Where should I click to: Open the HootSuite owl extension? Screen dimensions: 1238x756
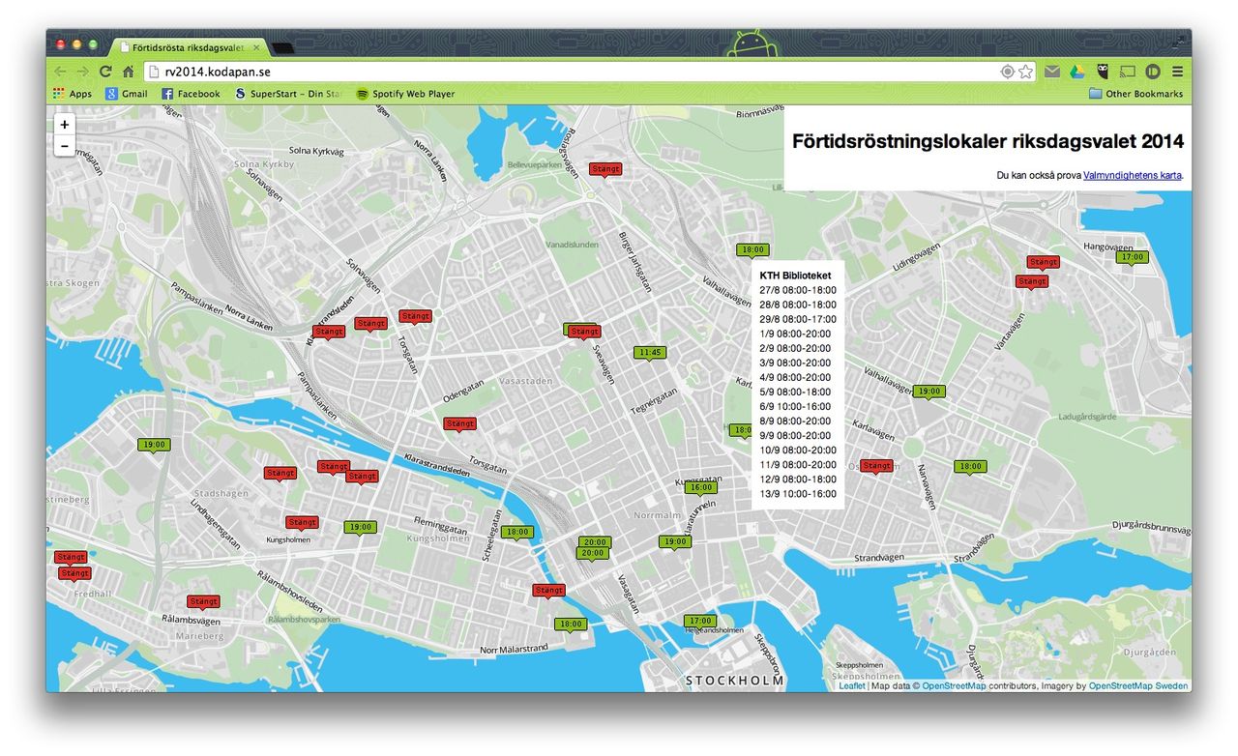1101,71
